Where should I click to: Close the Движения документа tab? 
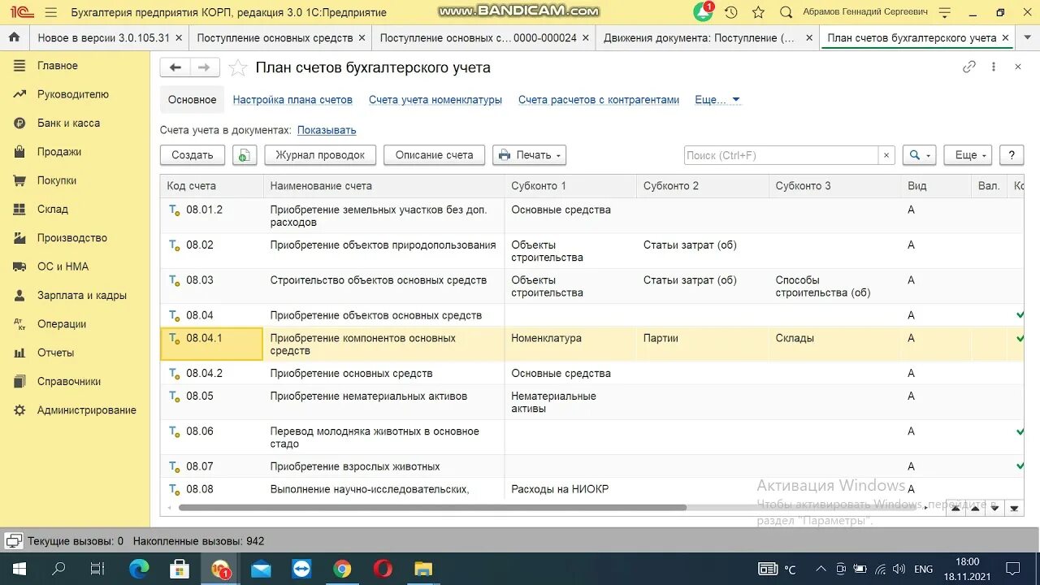point(808,38)
